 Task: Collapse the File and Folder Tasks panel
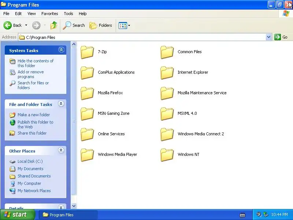pyautogui.click(x=61, y=104)
